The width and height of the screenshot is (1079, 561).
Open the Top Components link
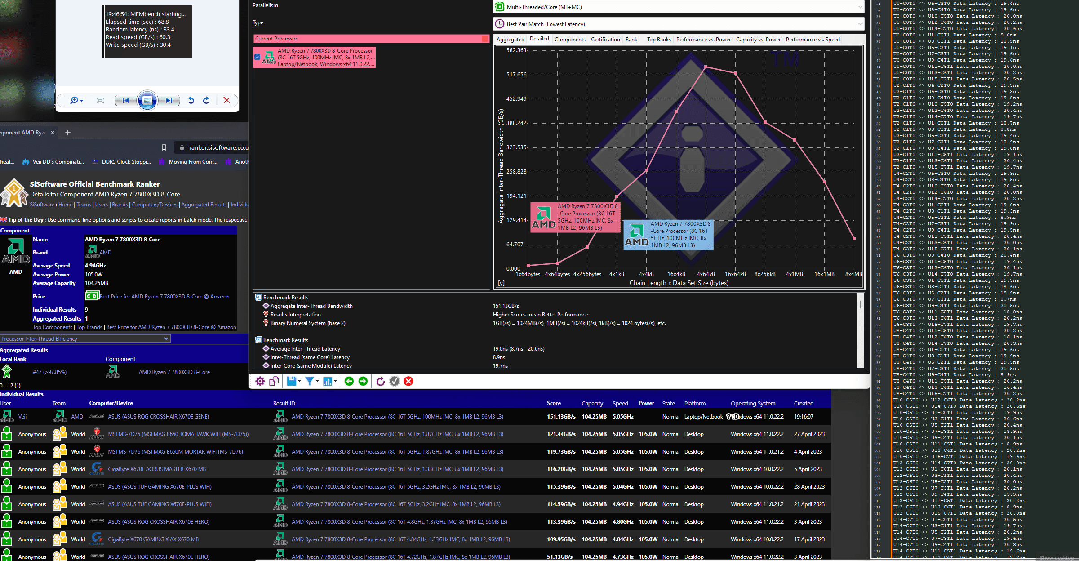(52, 327)
